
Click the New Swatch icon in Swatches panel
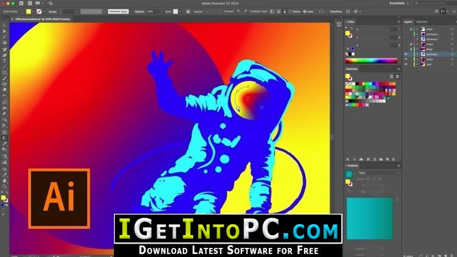[388, 160]
